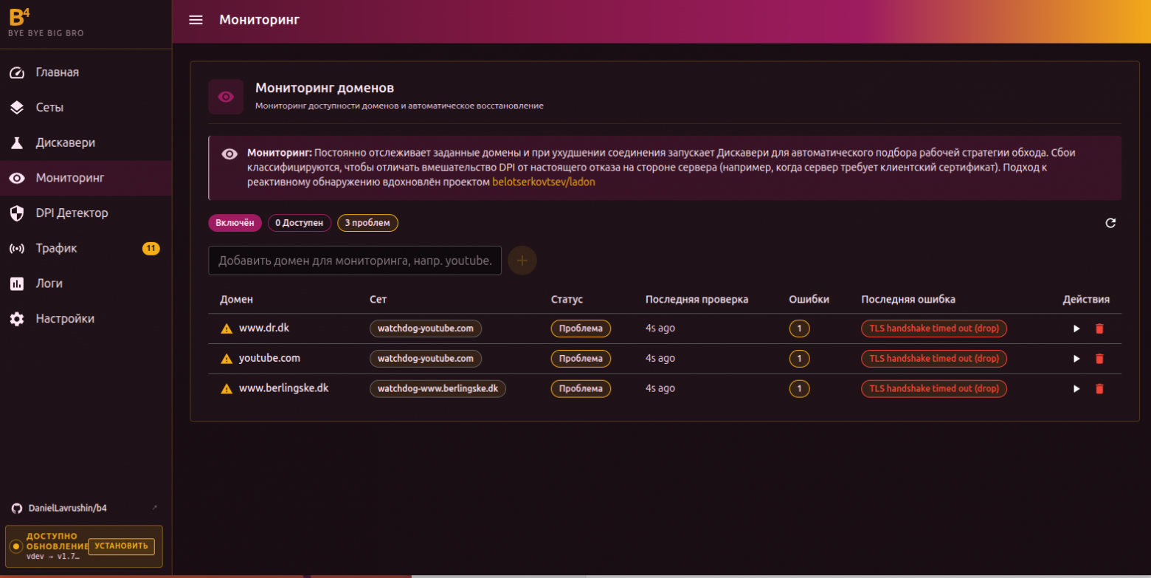The height and width of the screenshot is (578, 1151).
Task: Click the Сеты layers icon
Action: tap(17, 108)
